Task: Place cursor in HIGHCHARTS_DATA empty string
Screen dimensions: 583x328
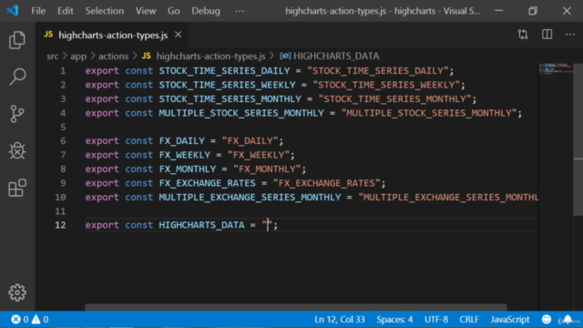Action: [267, 225]
